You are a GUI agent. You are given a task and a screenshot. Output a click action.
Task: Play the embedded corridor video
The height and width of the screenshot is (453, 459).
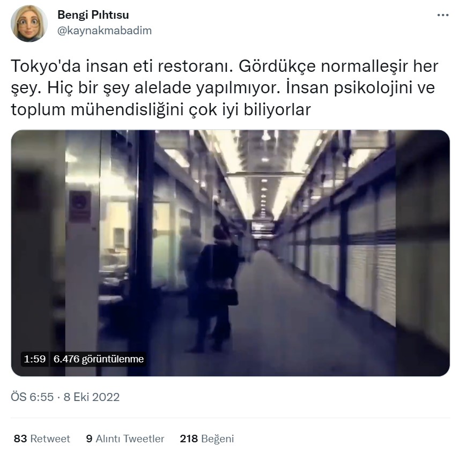coord(231,253)
